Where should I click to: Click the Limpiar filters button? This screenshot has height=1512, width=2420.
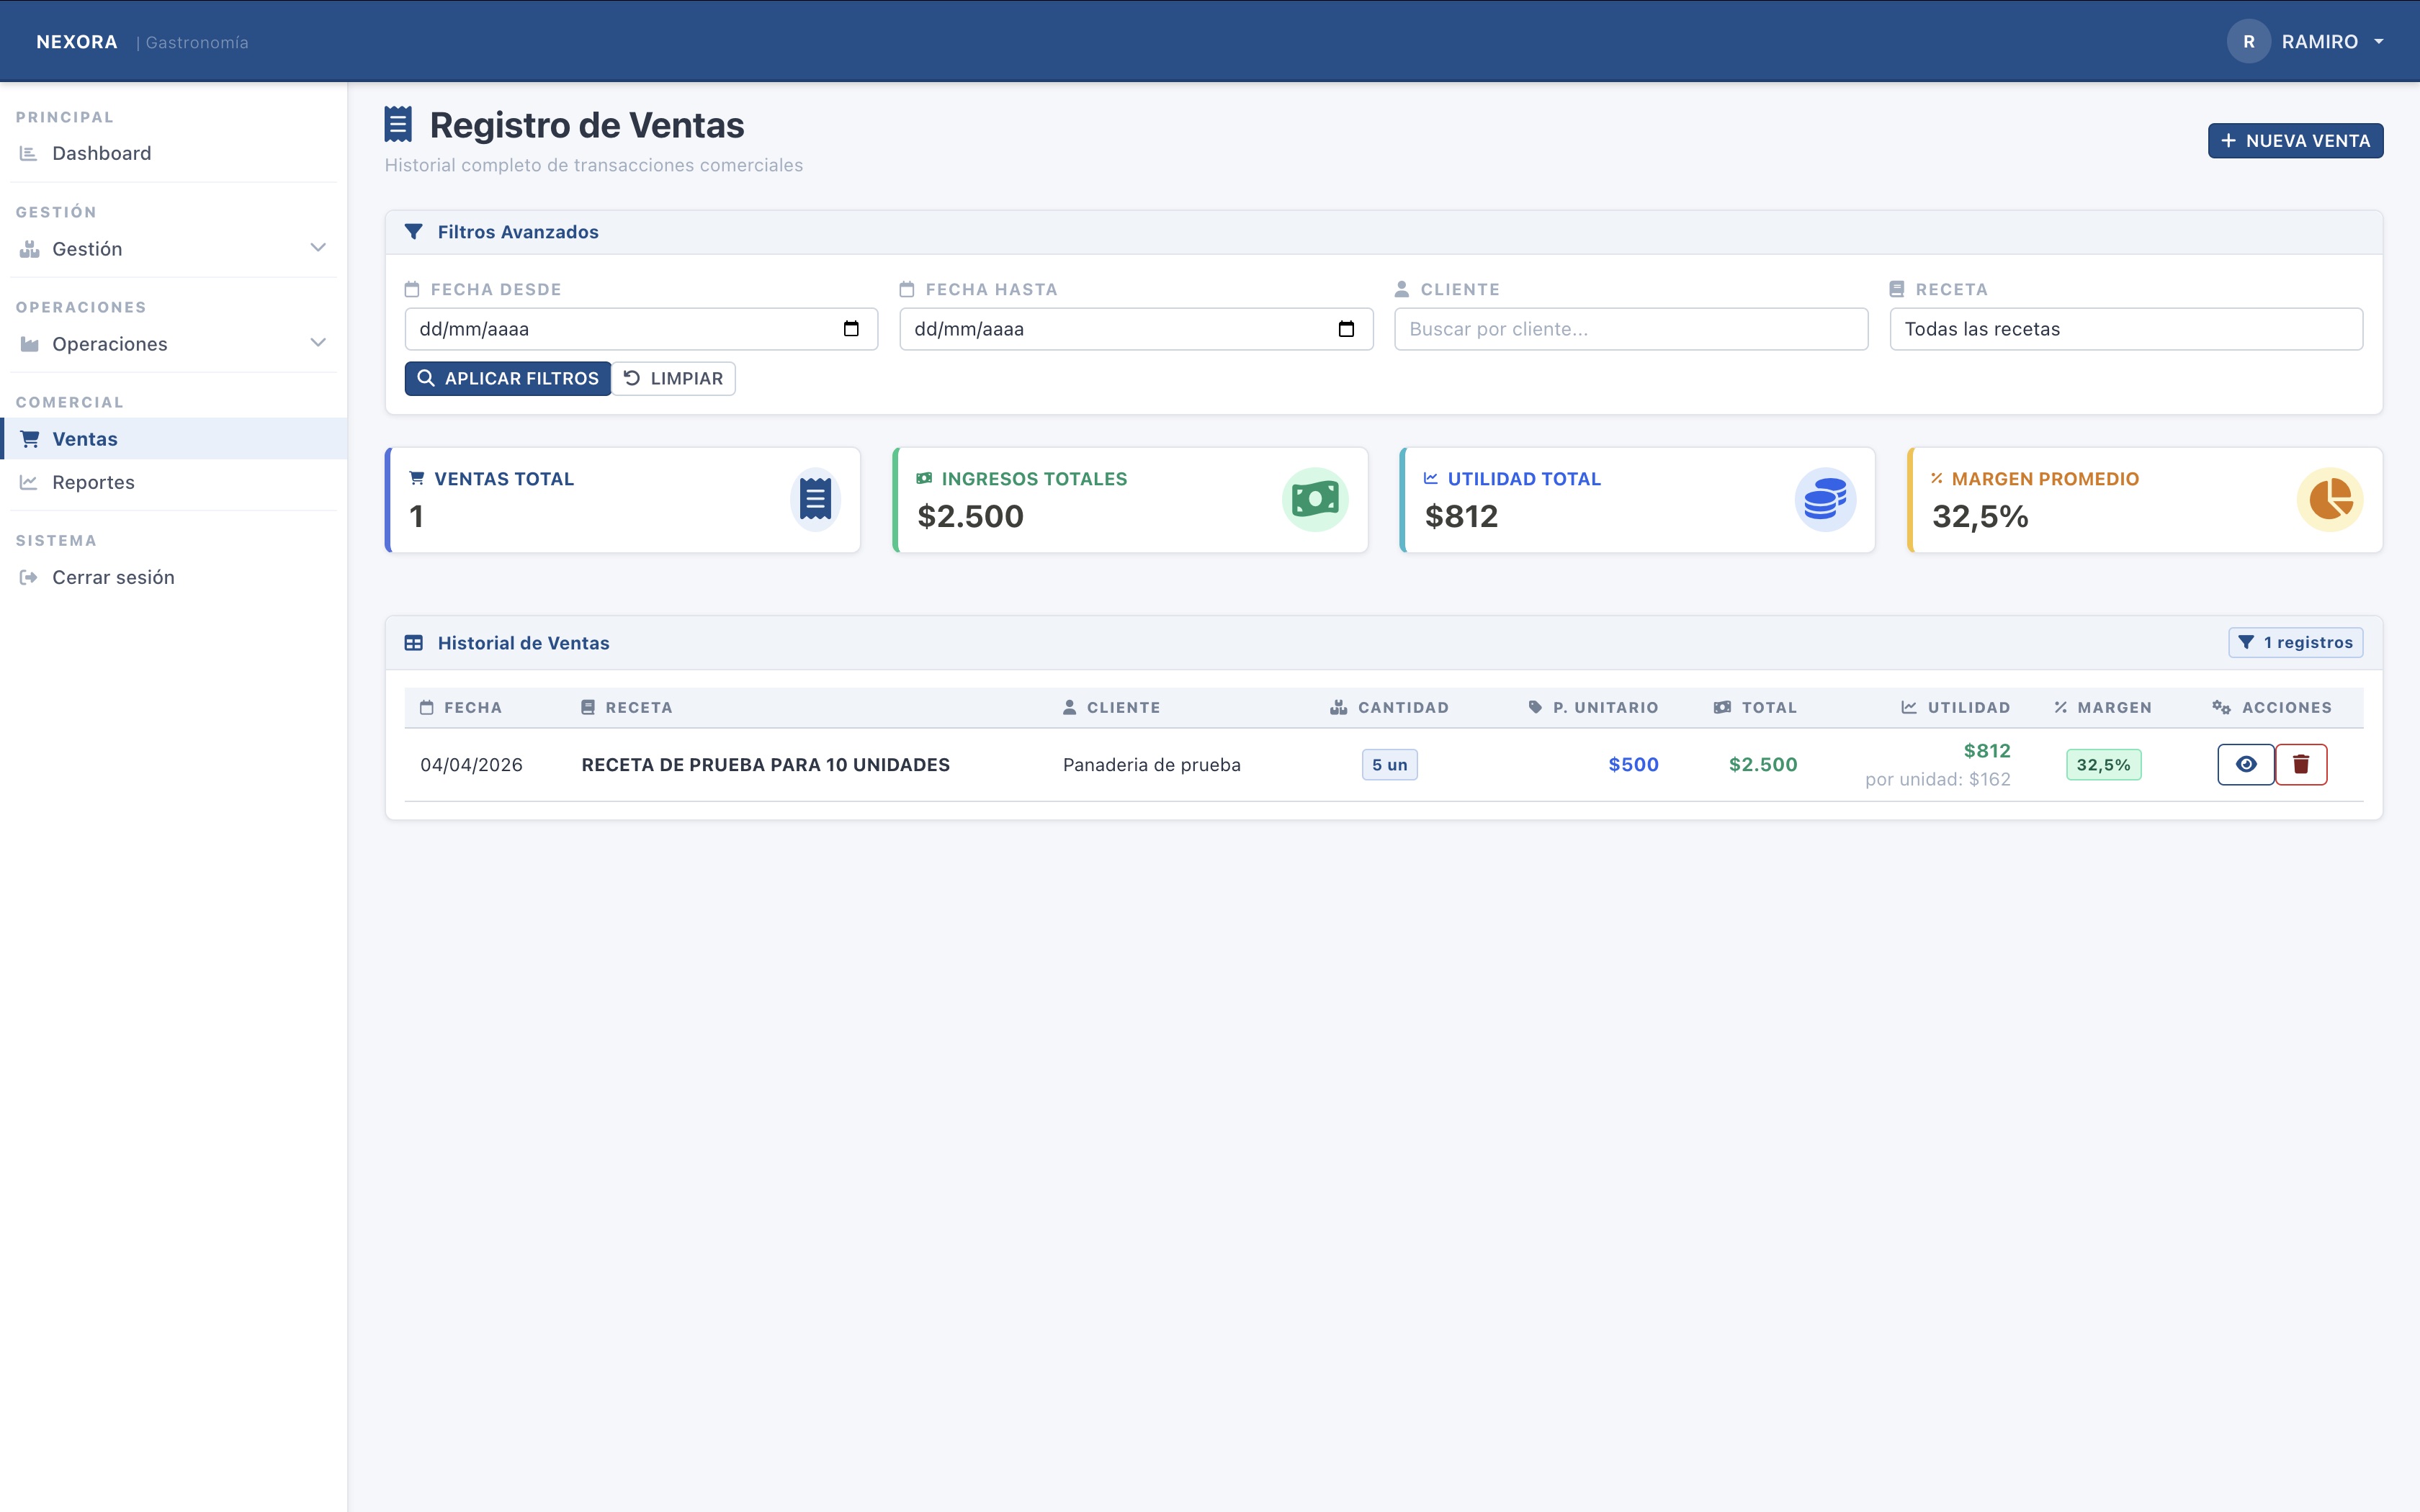pos(674,379)
